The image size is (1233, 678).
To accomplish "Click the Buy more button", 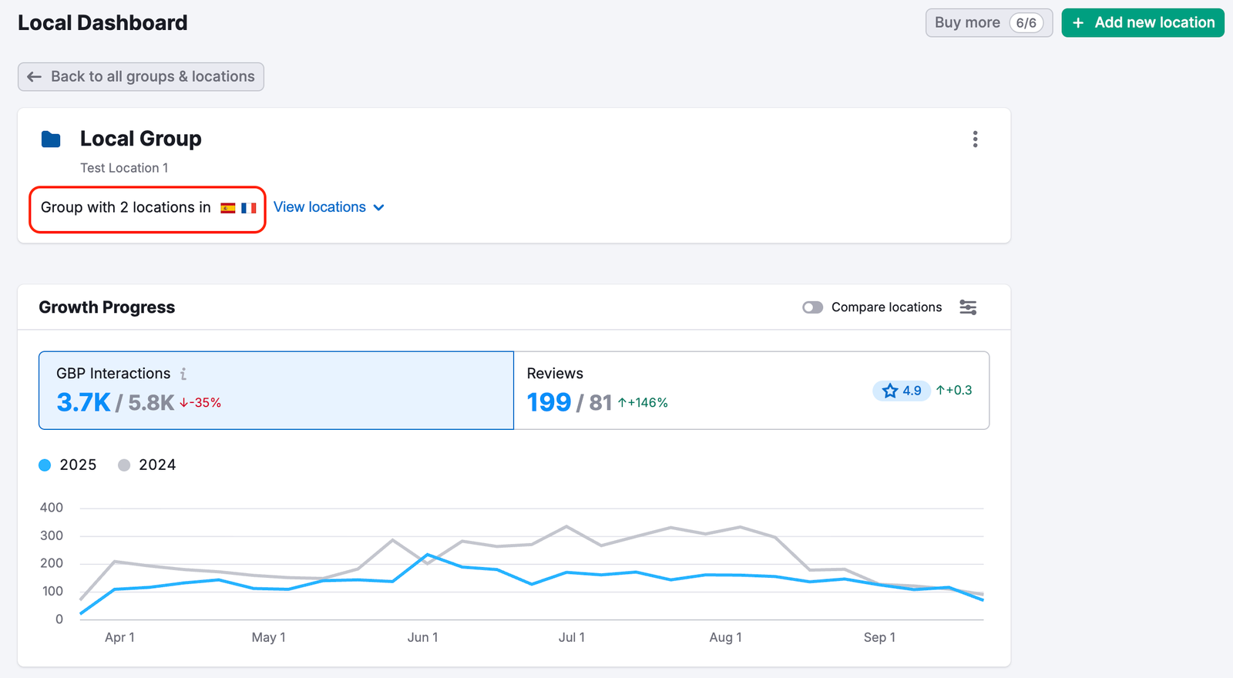I will pos(967,23).
